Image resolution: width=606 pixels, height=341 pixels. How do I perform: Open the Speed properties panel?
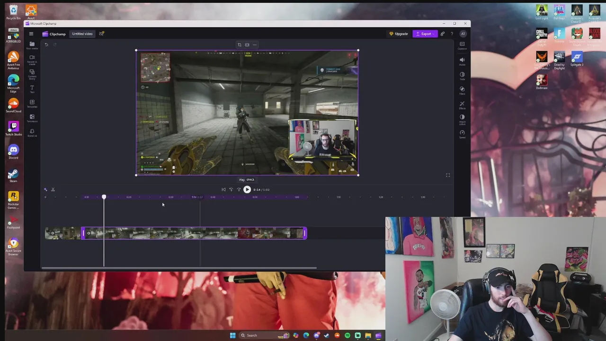click(462, 134)
